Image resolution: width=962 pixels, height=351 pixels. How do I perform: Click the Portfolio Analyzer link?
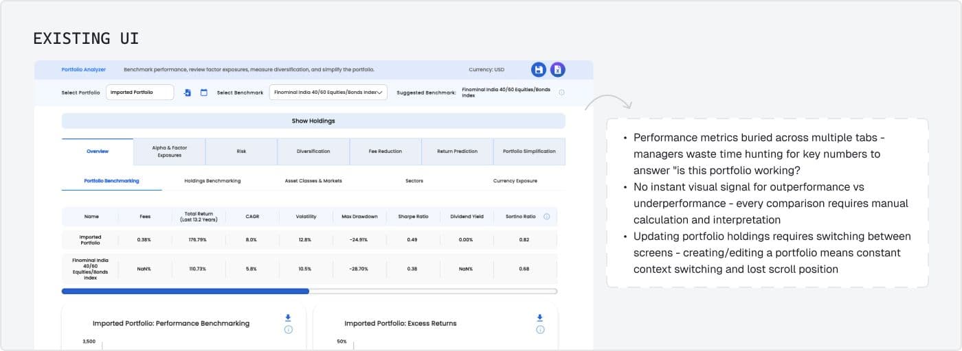84,70
